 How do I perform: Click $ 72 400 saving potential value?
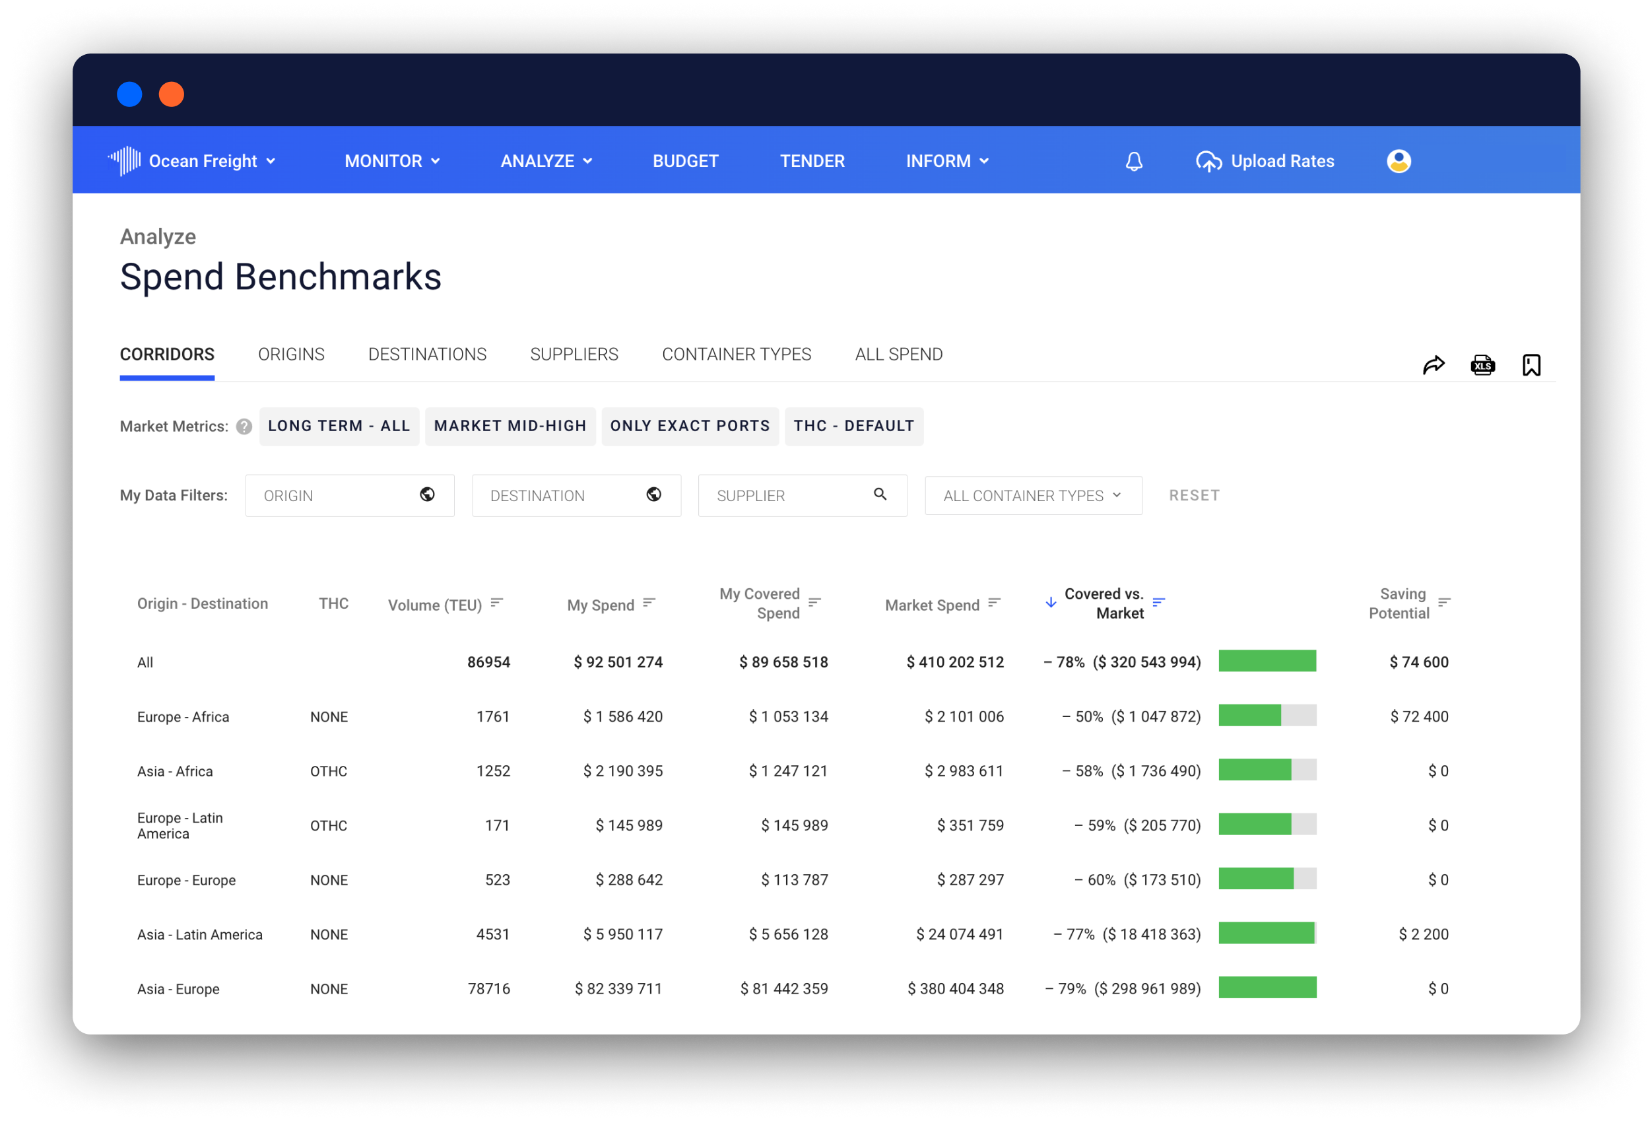pyautogui.click(x=1418, y=717)
